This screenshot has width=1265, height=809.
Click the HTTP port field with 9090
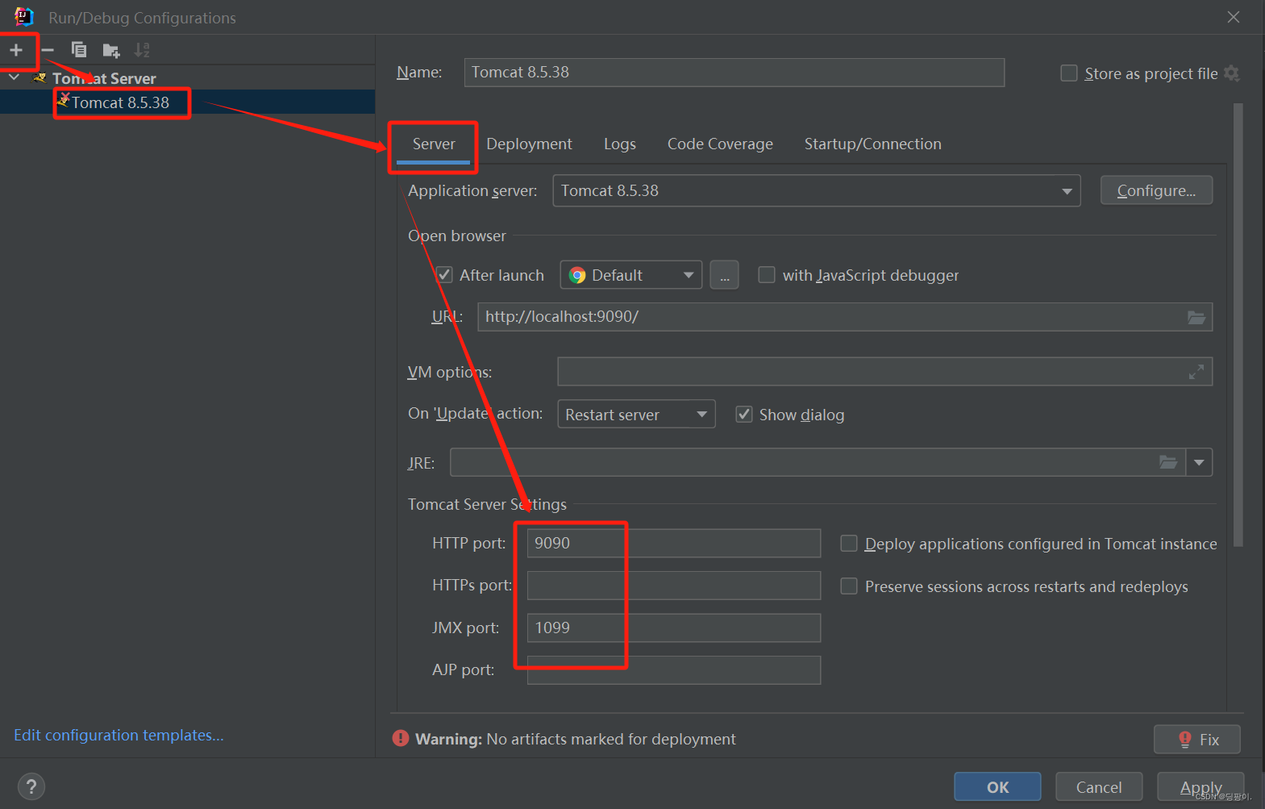coord(674,543)
